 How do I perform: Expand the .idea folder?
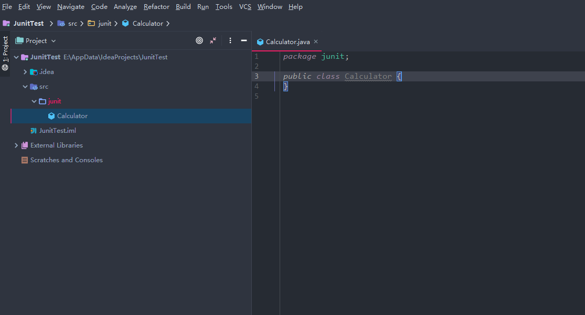(x=25, y=72)
